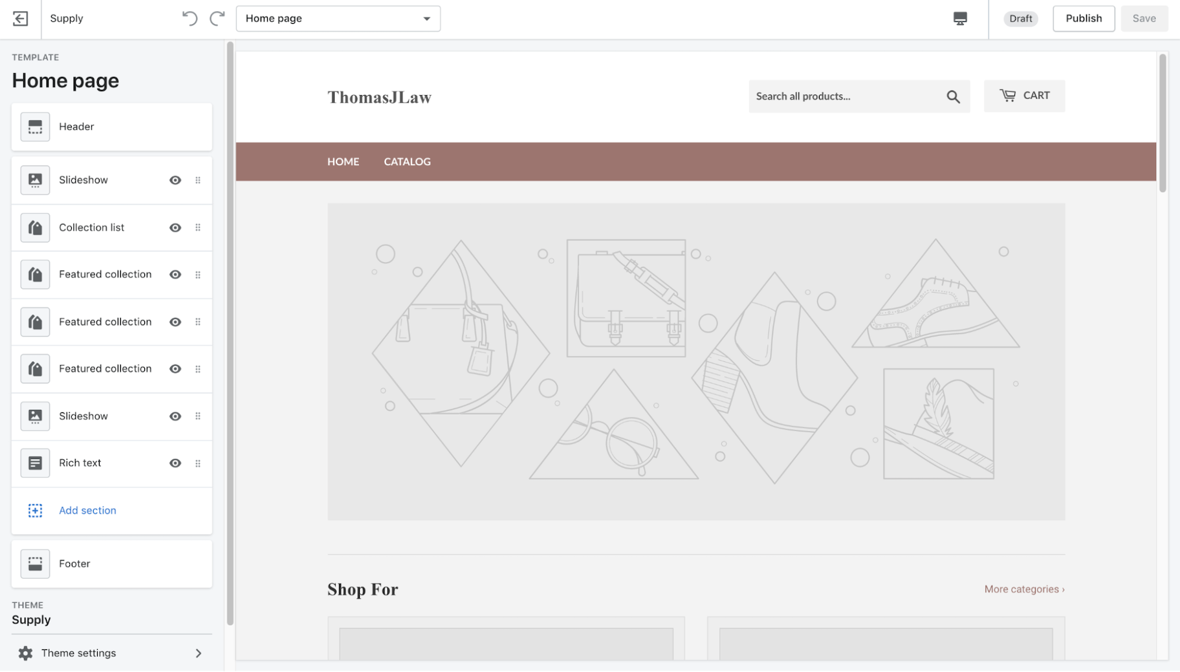Click the Publish button
1180x672 pixels.
pyautogui.click(x=1083, y=18)
